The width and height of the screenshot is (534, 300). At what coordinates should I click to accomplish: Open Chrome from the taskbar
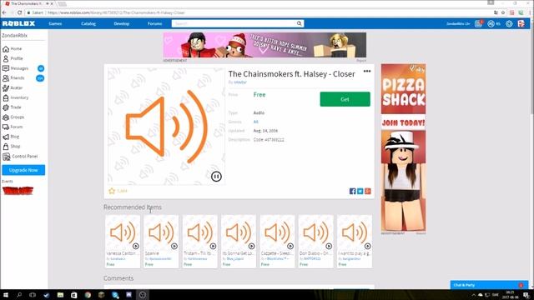pos(88,295)
